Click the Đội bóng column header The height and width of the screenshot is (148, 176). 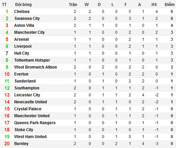point(23,4)
